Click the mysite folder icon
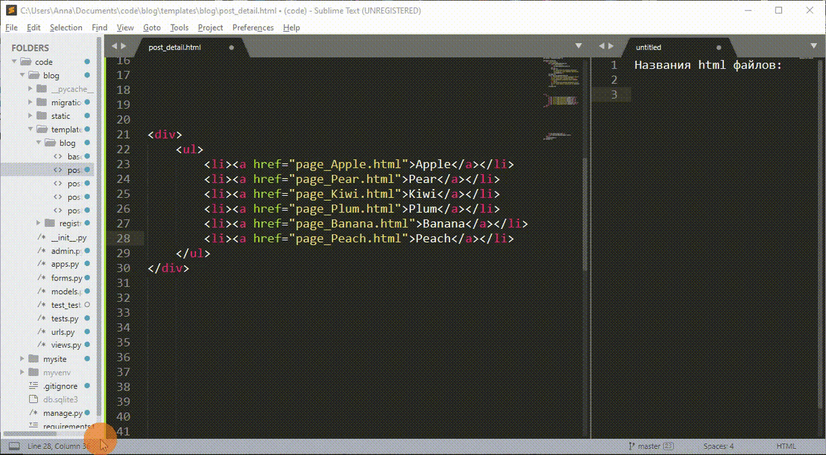This screenshot has width=826, height=455. click(34, 359)
